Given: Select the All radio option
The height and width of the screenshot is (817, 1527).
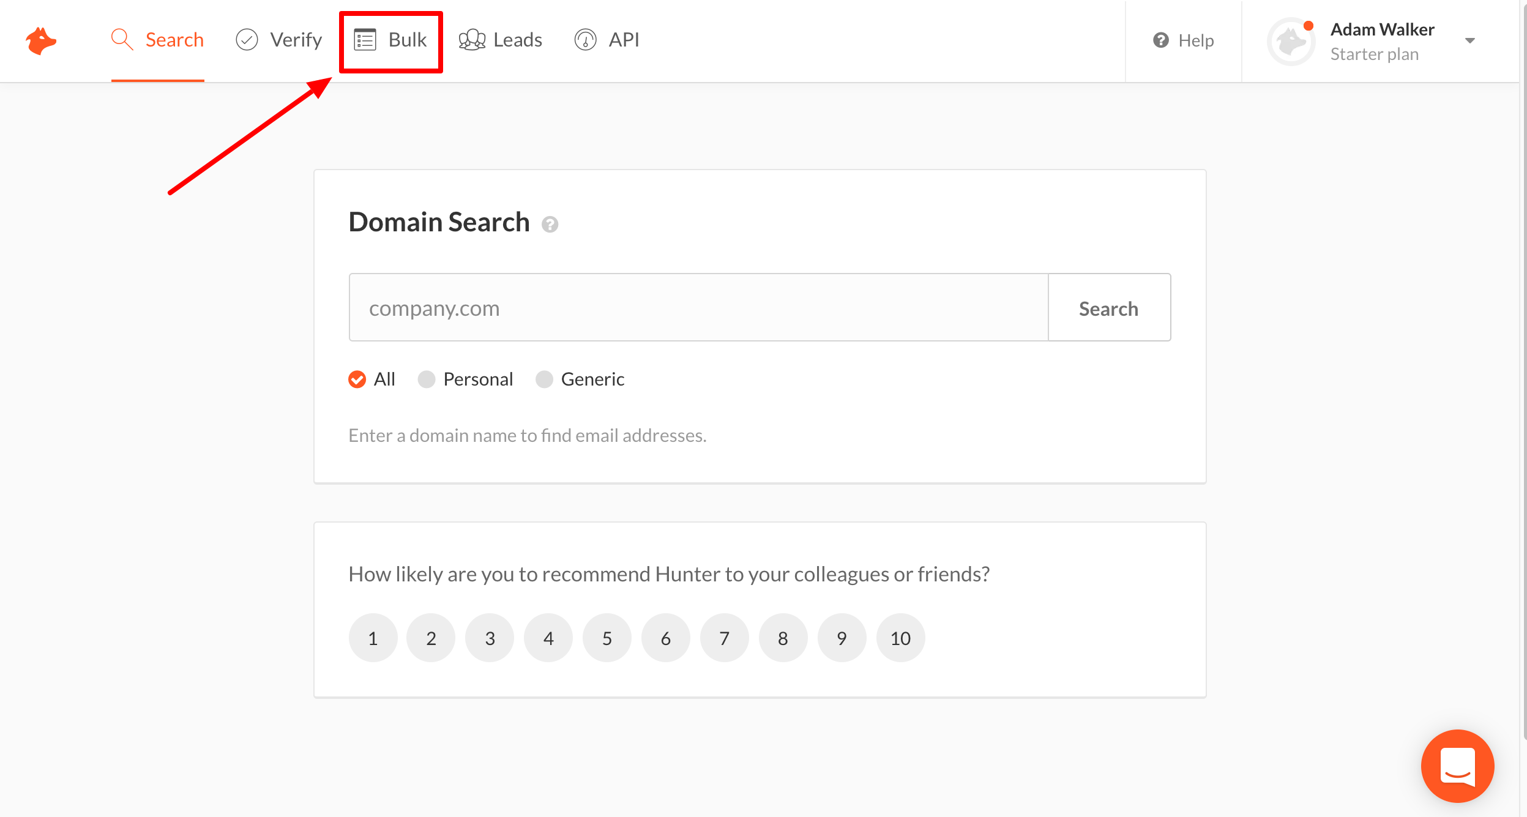Looking at the screenshot, I should [x=357, y=379].
